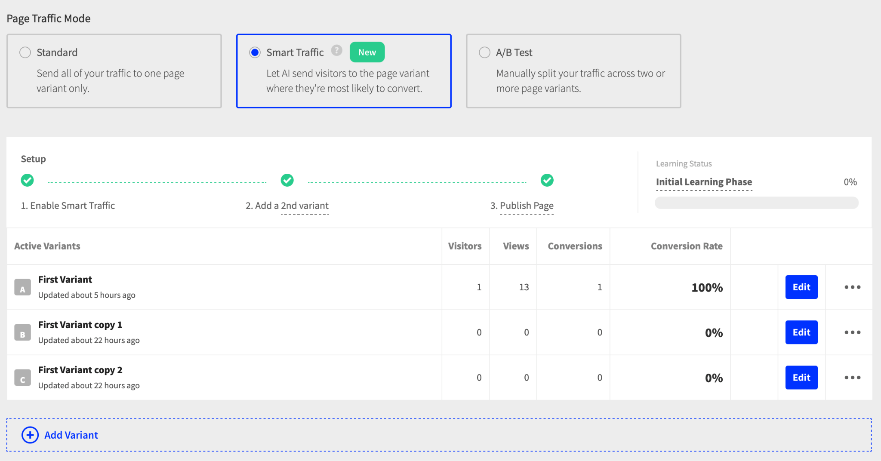The height and width of the screenshot is (461, 881).
Task: Click the plus icon next to Add Variant
Action: [30, 435]
